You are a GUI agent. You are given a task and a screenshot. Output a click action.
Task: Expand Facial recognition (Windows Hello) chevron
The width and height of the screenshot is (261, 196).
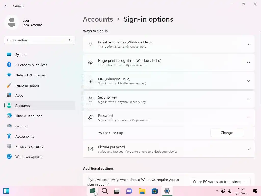click(x=248, y=44)
